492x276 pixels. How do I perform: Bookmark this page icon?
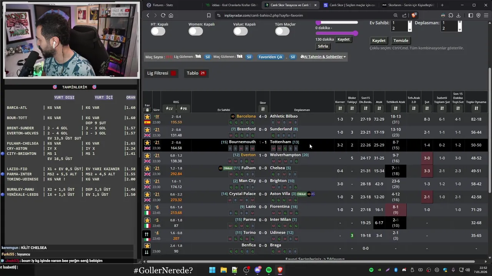209,15
